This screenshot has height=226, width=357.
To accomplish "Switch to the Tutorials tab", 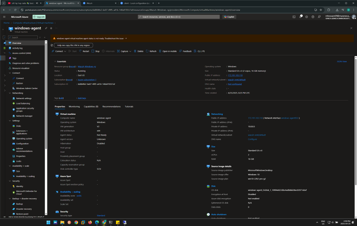I will pos(129,106).
